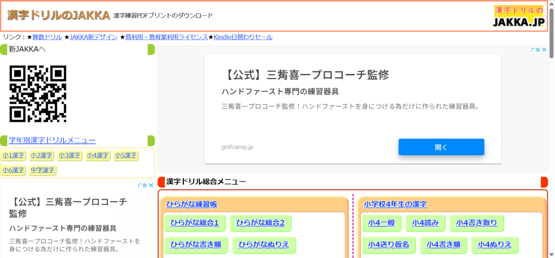This screenshot has height=258, width=555.
Task: Click the sidebar ad's 广告 info icon
Action: [142, 185]
